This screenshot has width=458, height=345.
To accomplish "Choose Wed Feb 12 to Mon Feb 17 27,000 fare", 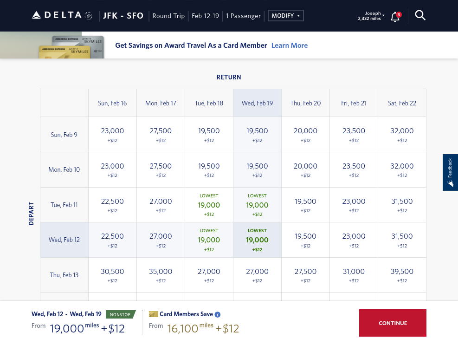I will click(x=161, y=240).
